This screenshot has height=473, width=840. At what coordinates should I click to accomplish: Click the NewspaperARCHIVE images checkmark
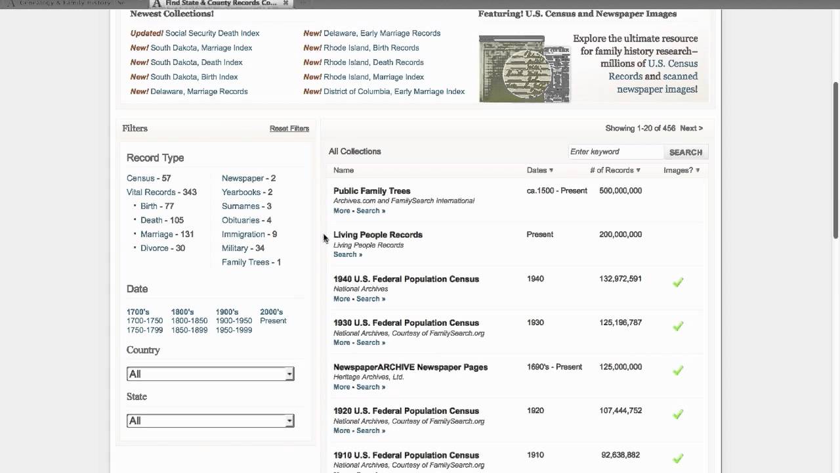(678, 371)
